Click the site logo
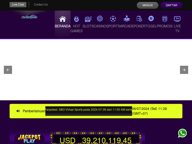The height and width of the screenshot is (144, 192). (29, 17)
